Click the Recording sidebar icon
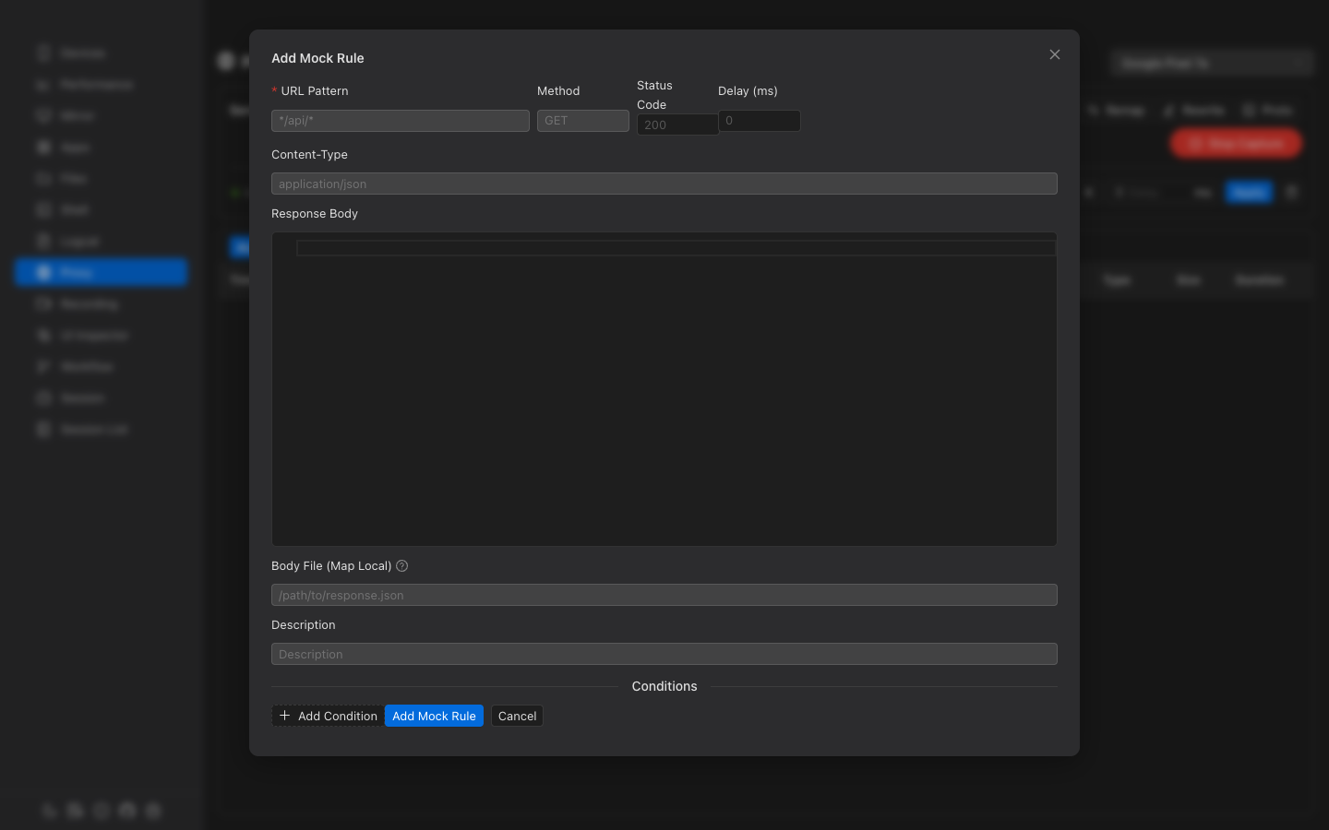The width and height of the screenshot is (1329, 830). (43, 303)
